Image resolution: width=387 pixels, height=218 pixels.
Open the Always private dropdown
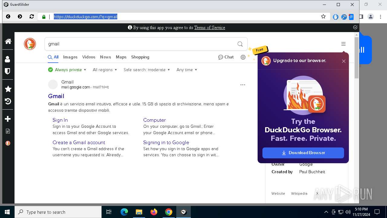(x=67, y=70)
